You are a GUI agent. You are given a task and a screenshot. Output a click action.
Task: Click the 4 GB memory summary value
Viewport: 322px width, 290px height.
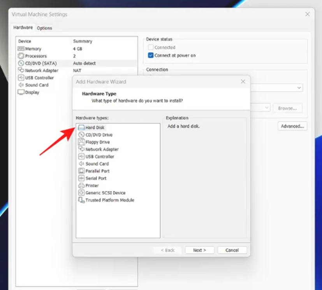pos(77,49)
